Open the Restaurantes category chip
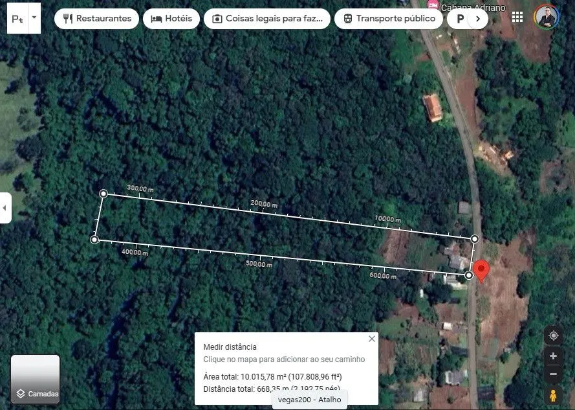This screenshot has height=410, width=575. point(96,19)
